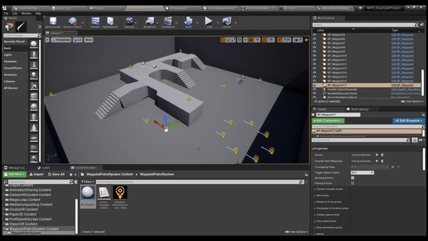Add an element to the Actions array
The width and height of the screenshot is (428, 241).
click(377, 155)
